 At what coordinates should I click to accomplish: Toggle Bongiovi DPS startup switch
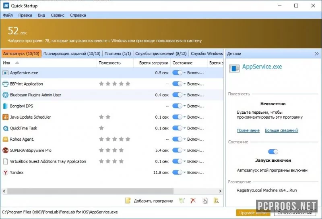(x=177, y=106)
